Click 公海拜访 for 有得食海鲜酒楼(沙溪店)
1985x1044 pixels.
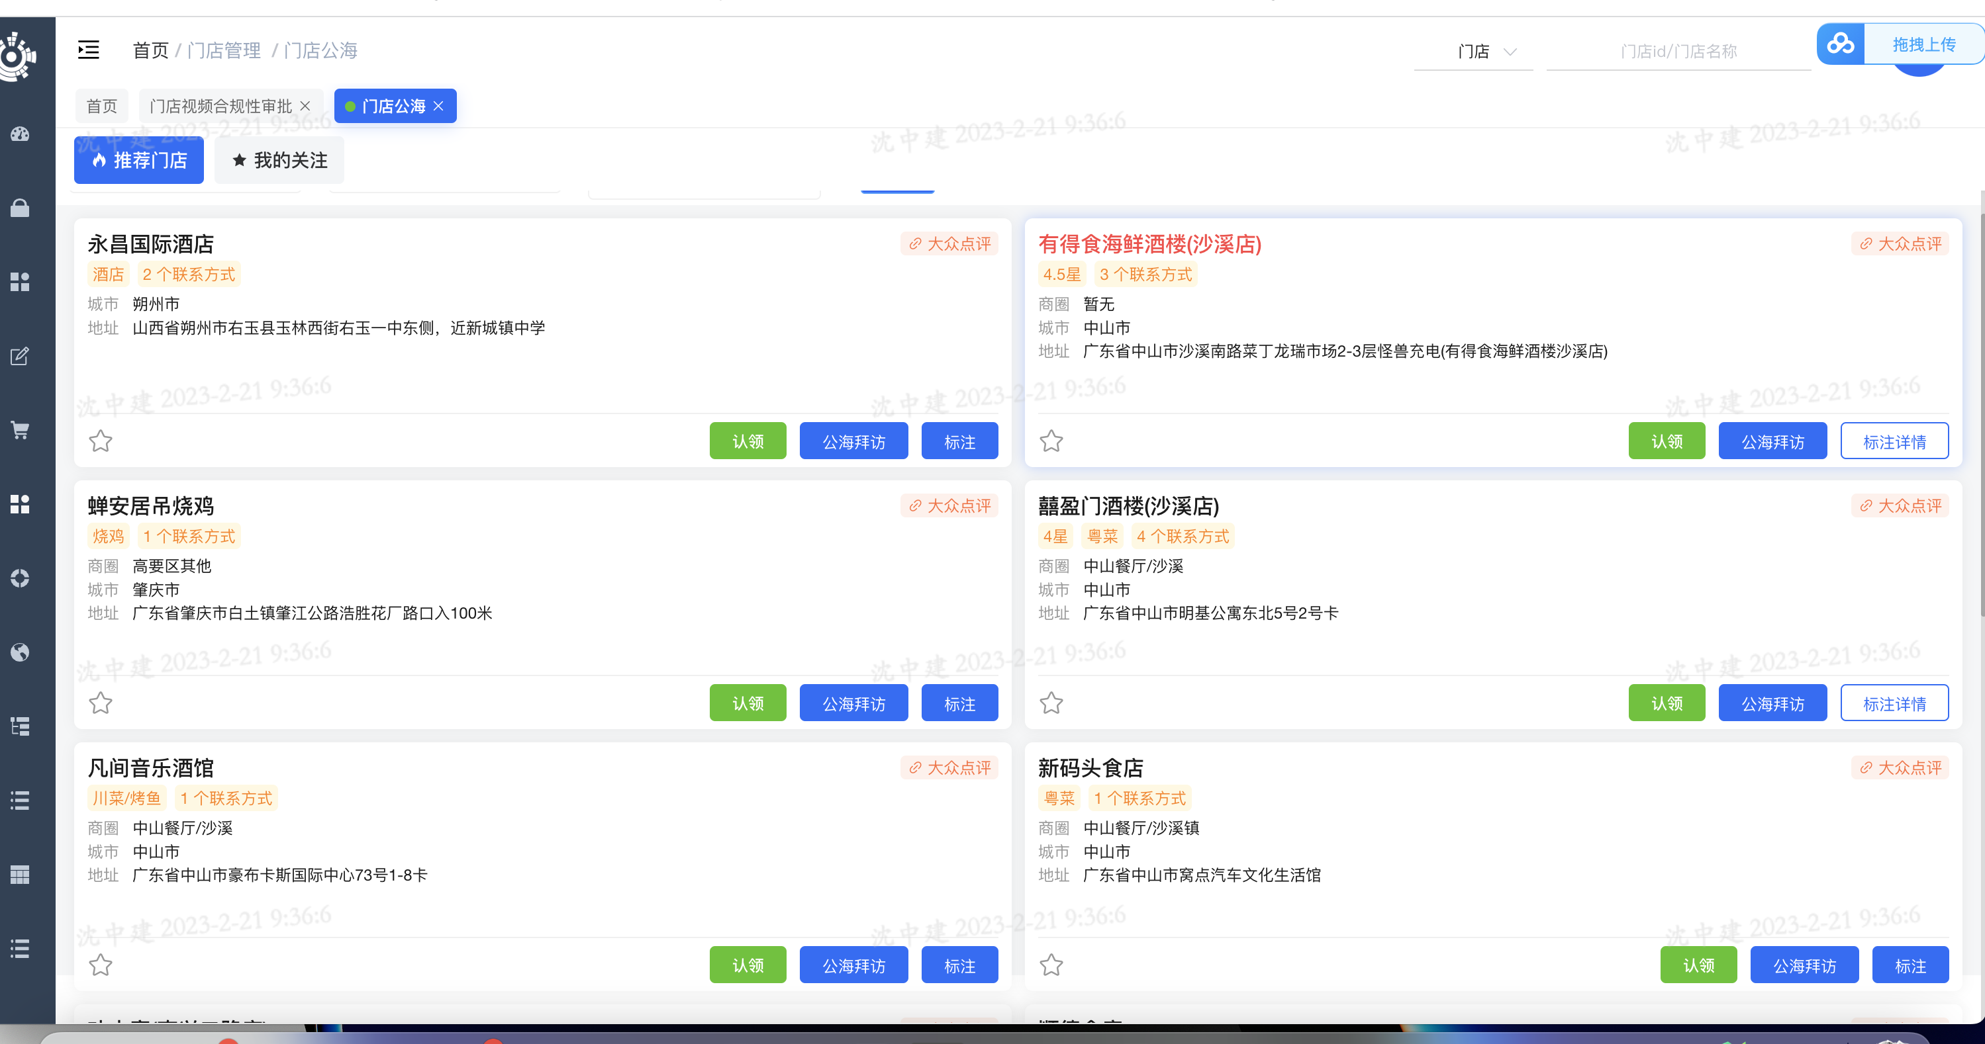click(1772, 441)
